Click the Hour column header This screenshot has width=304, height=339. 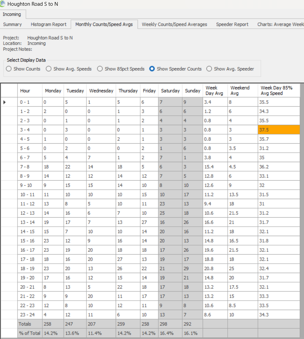25,90
